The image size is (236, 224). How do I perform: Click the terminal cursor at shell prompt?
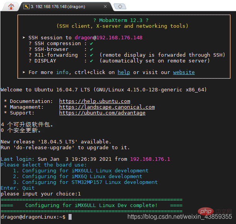click(x=70, y=217)
